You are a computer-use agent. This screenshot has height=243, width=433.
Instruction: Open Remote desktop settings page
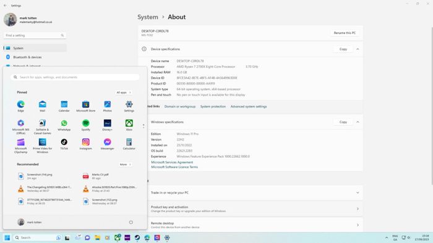tap(251, 225)
